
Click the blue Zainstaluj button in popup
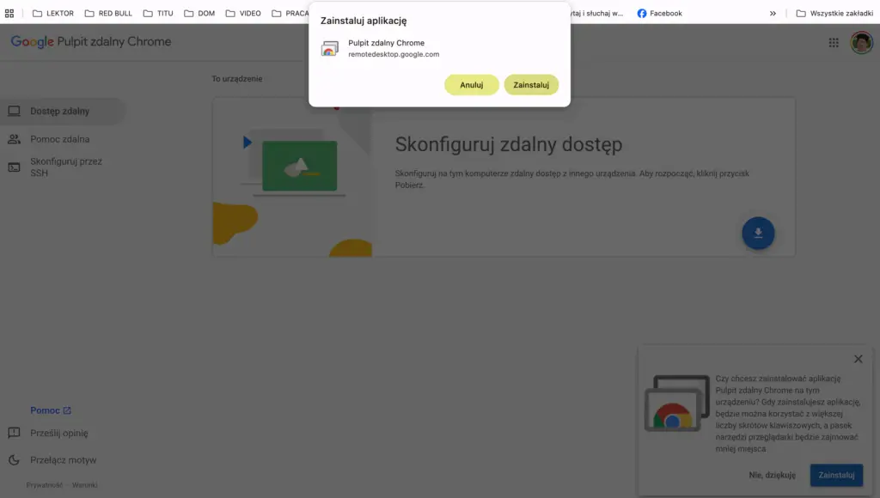point(835,475)
